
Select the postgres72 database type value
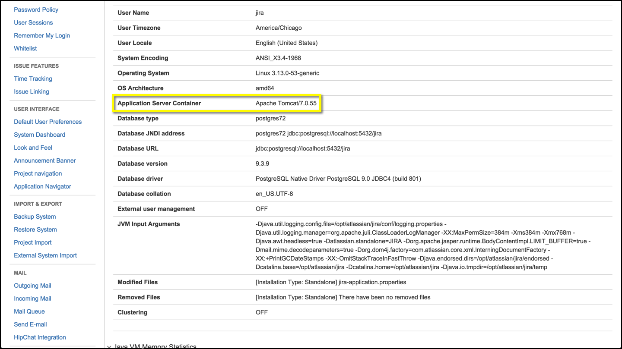point(270,118)
